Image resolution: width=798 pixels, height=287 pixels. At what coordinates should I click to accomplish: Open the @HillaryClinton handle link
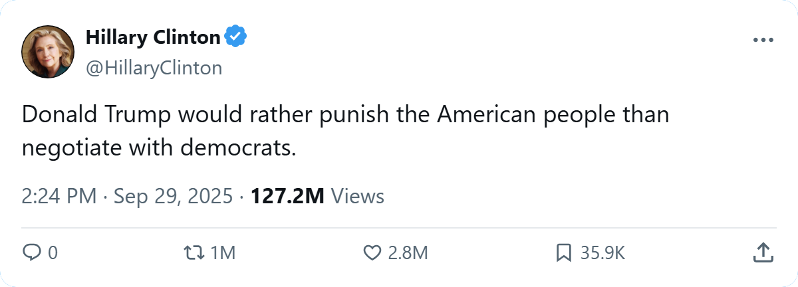pyautogui.click(x=154, y=68)
